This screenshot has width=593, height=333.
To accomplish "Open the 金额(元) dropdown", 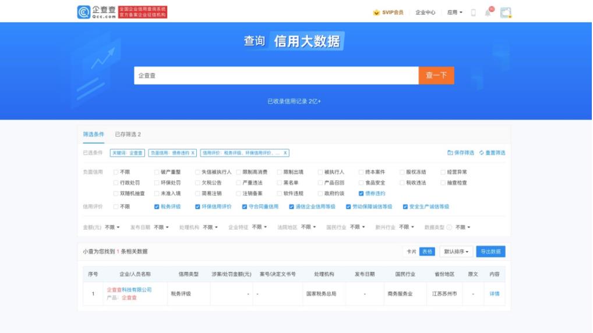I will (112, 227).
